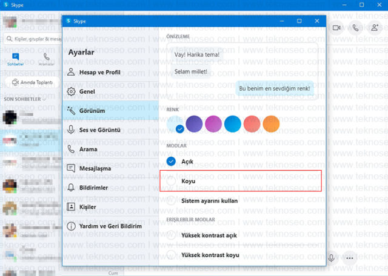This screenshot has height=276, width=388.
Task: Click Anında Toplantı button
Action: click(x=32, y=82)
